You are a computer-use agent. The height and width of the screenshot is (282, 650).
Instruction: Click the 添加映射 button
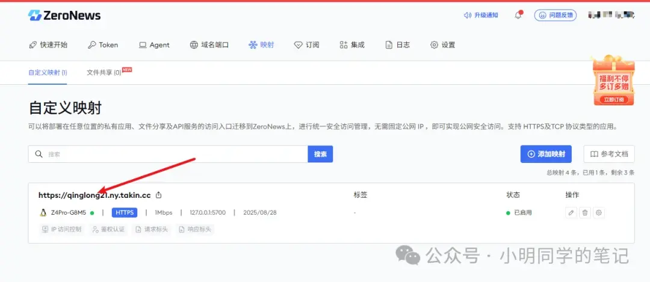[x=546, y=154]
